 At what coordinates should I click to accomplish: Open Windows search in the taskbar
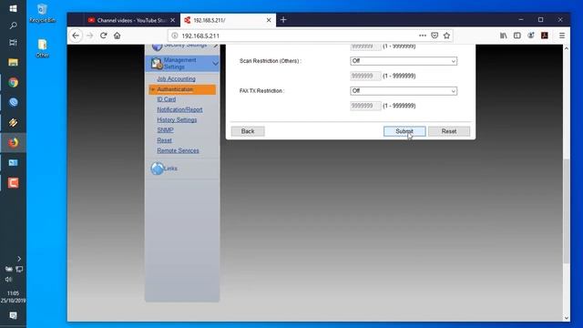(13, 26)
